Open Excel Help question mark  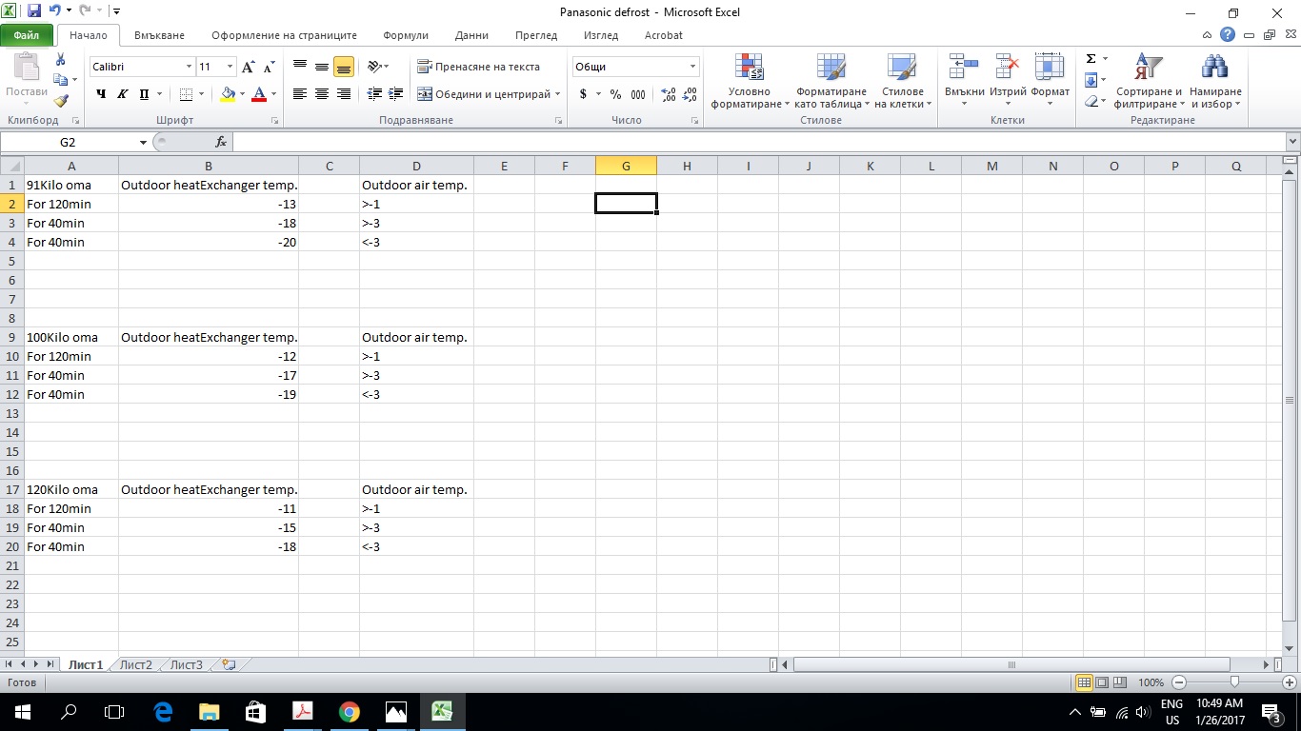click(1228, 34)
